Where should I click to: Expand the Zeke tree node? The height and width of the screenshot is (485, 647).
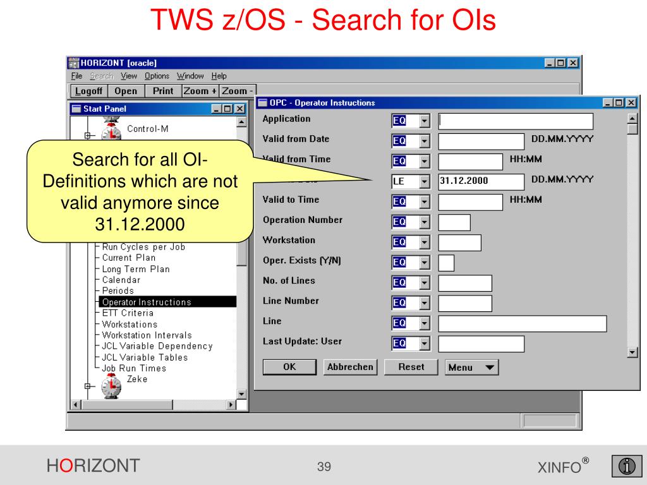pyautogui.click(x=87, y=386)
